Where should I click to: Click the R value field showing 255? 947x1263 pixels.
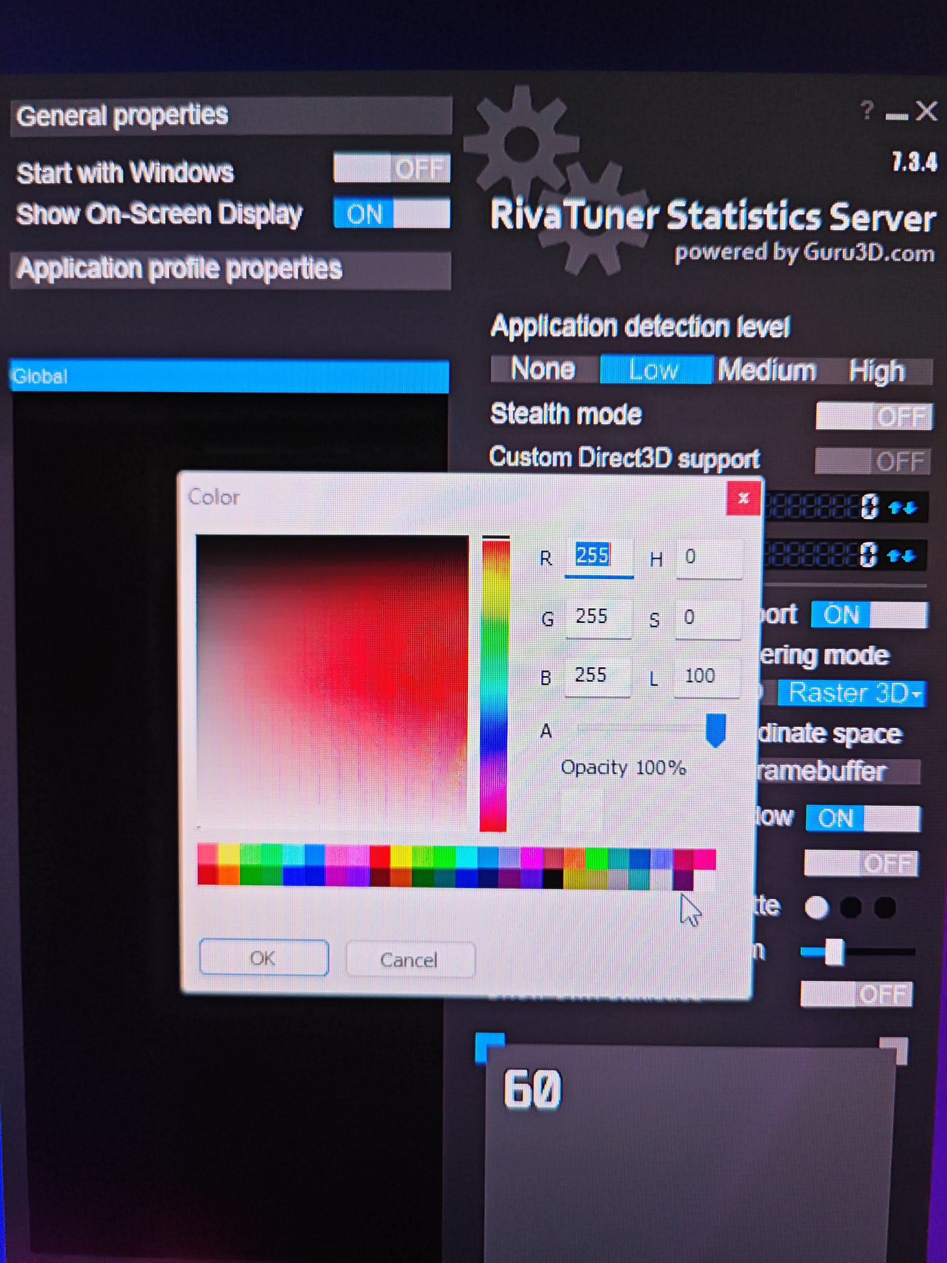click(x=599, y=557)
